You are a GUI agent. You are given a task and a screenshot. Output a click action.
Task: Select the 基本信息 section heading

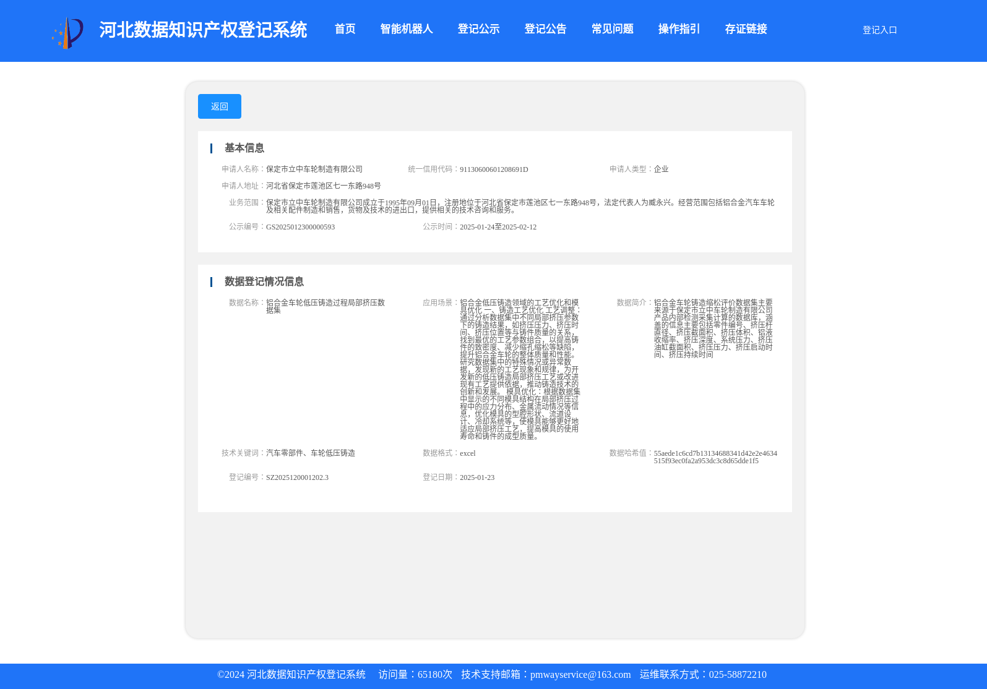244,148
